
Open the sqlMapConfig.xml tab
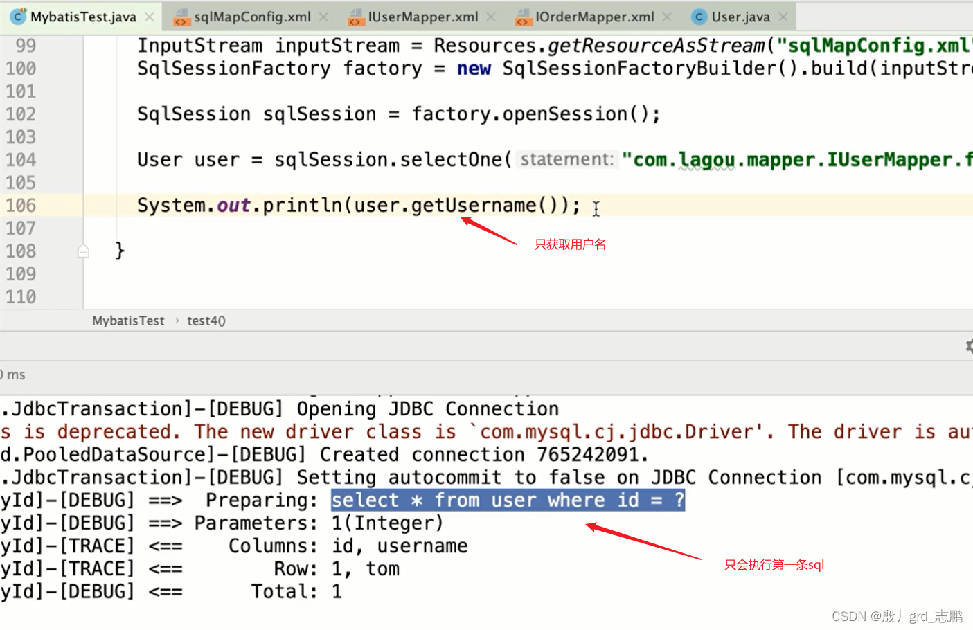tap(252, 17)
